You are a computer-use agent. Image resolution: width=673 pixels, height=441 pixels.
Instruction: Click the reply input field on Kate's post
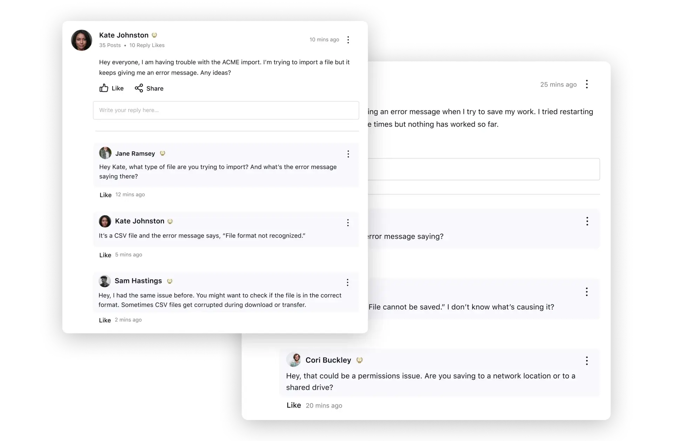[x=226, y=110]
